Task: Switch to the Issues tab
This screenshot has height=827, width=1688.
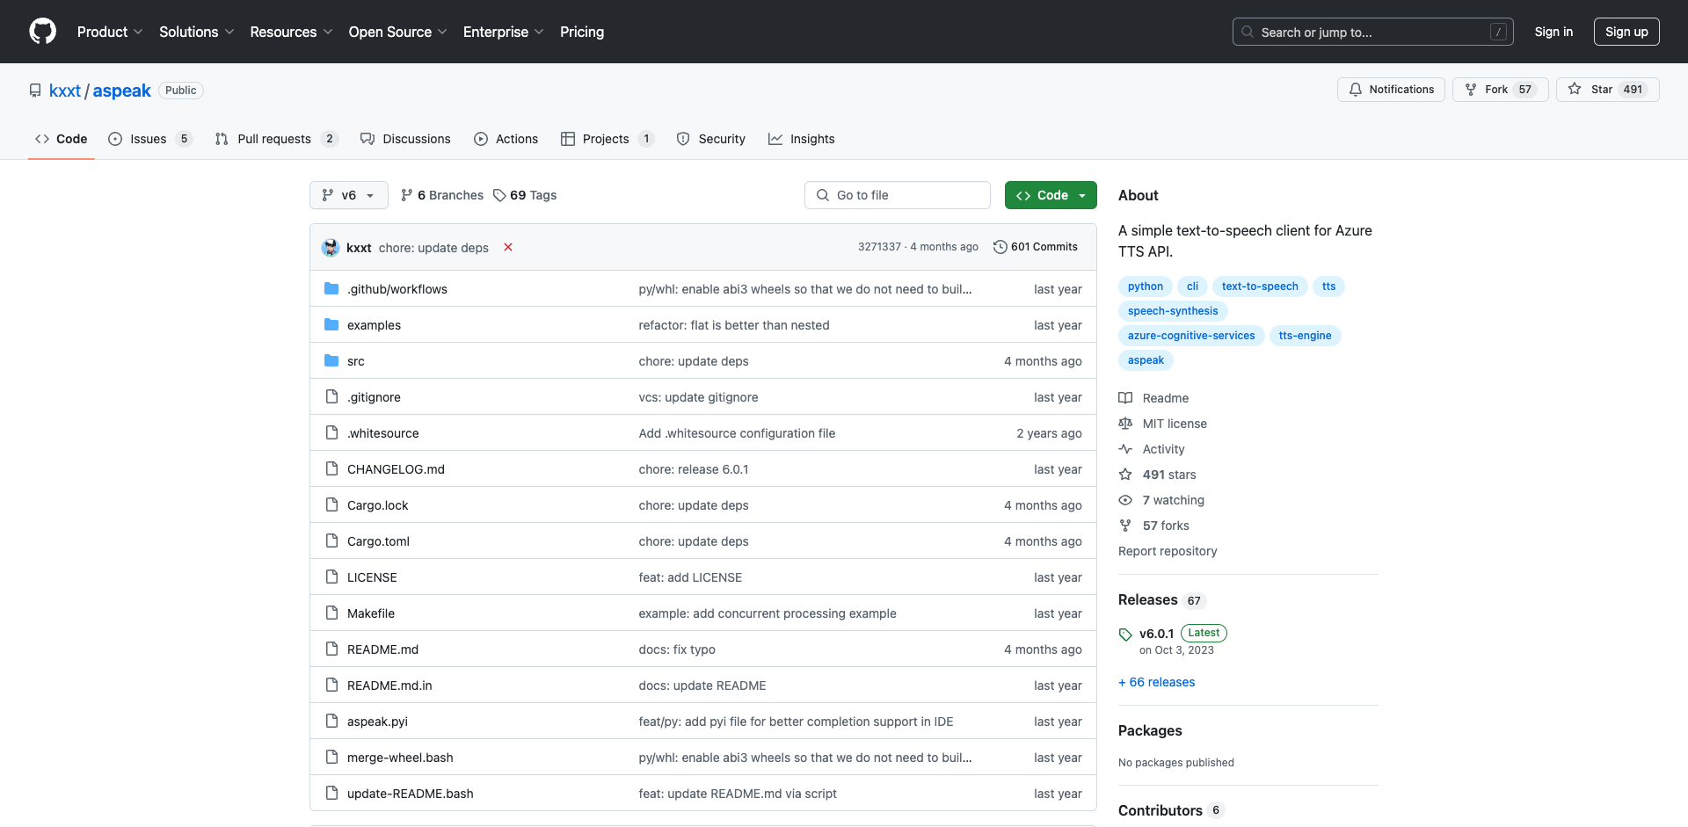Action: 149,139
